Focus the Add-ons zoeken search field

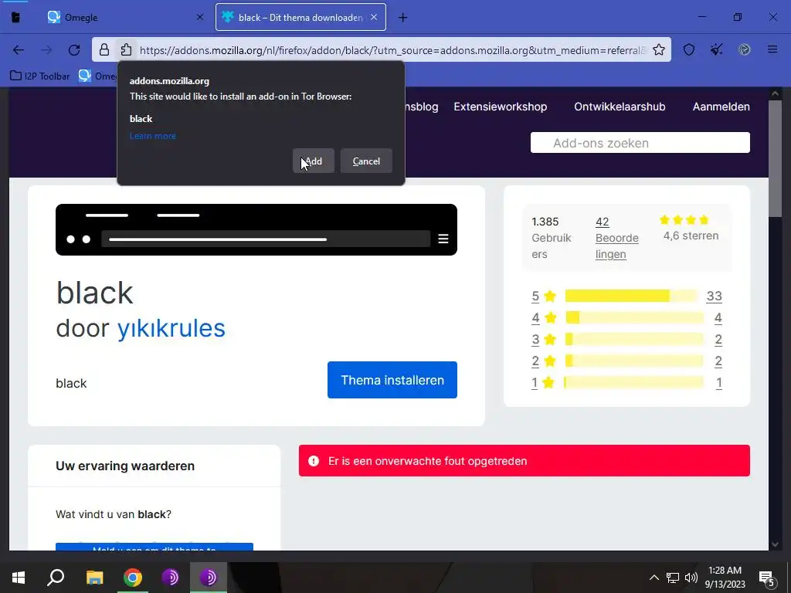click(x=640, y=143)
